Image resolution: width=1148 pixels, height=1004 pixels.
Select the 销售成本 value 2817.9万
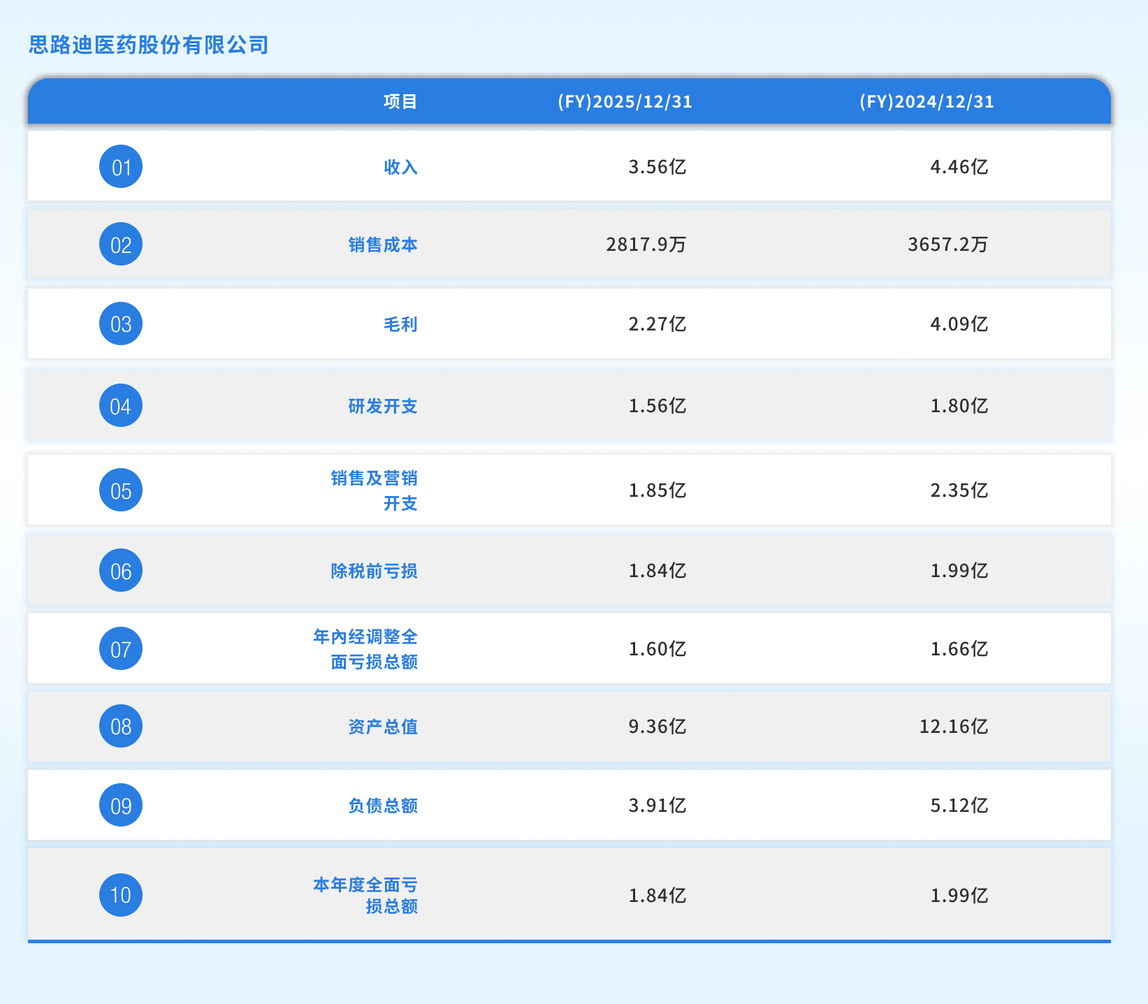pos(646,245)
